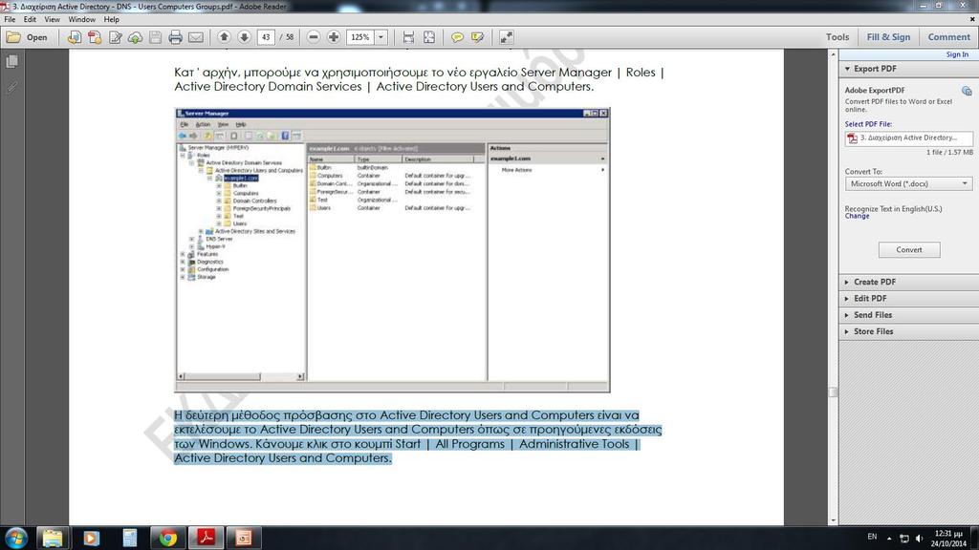This screenshot has height=550, width=979.
Task: Switch to the Fill & Sign pane tab
Action: 888,37
